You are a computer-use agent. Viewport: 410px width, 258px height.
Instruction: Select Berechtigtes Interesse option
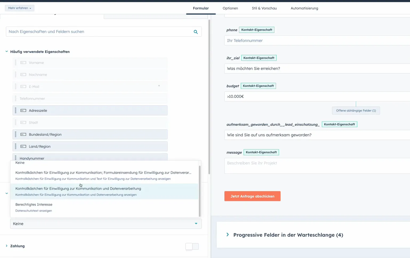pos(104,207)
